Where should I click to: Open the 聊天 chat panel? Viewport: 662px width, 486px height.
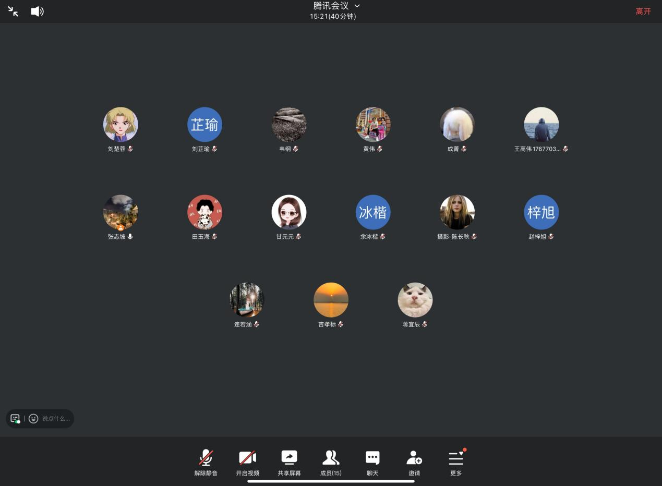click(x=372, y=463)
